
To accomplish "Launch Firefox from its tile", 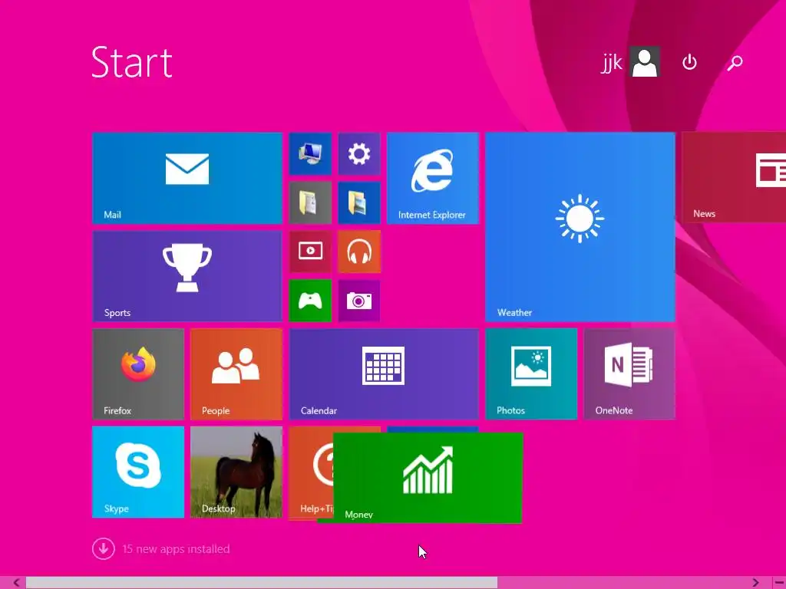I will [138, 374].
